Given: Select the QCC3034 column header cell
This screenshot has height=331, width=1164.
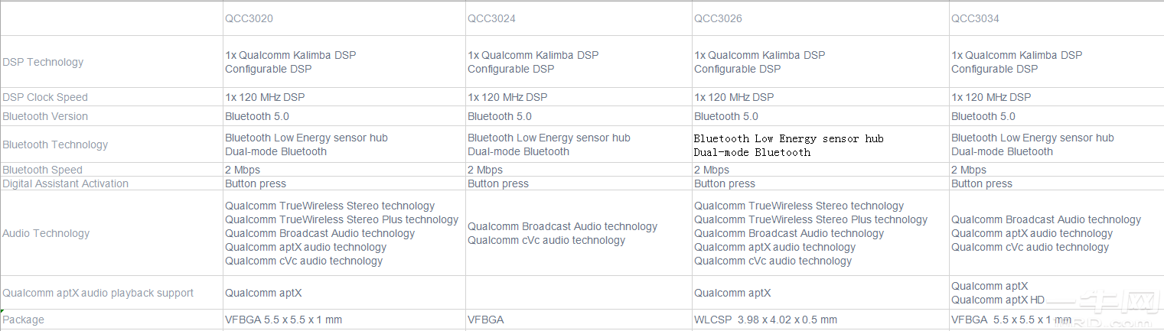Looking at the screenshot, I should pyautogui.click(x=975, y=18).
